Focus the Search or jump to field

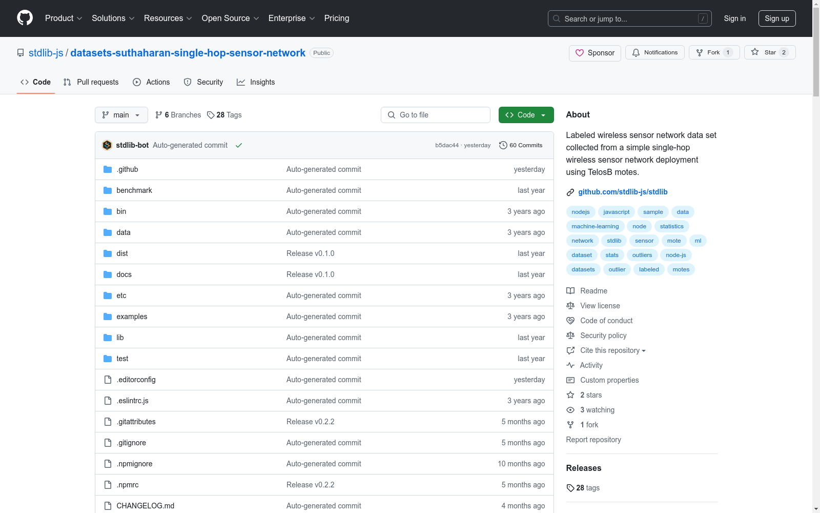[x=630, y=18]
